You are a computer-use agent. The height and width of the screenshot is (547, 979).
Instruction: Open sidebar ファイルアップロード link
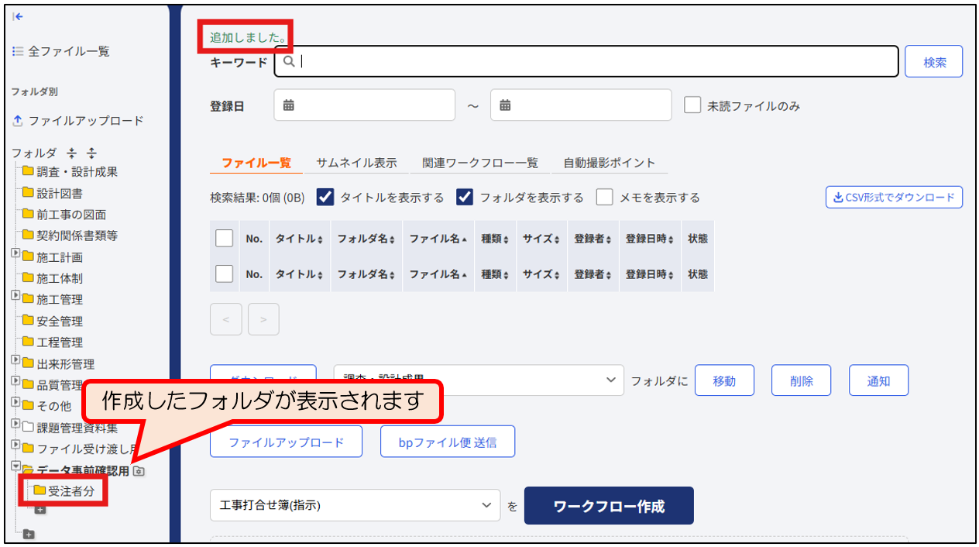pyautogui.click(x=86, y=121)
